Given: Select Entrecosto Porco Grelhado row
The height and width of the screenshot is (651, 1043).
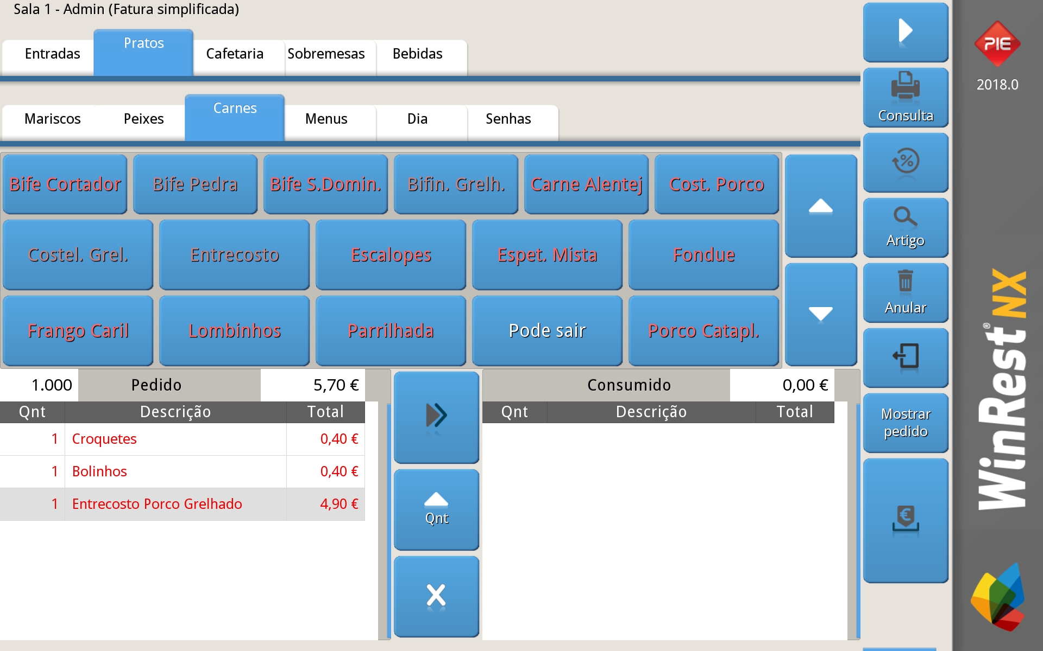Looking at the screenshot, I should (183, 504).
